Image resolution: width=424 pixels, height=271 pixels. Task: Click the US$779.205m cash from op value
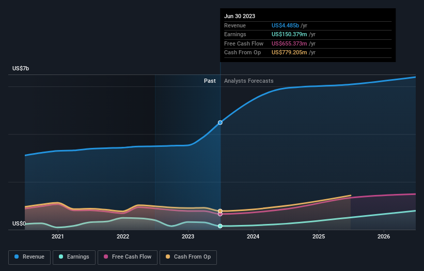(289, 53)
